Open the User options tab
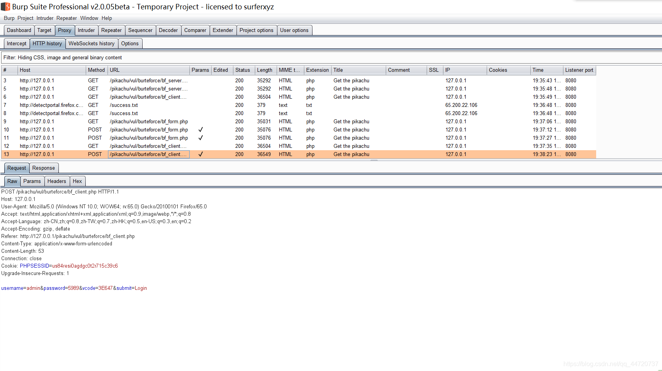The width and height of the screenshot is (662, 371). pyautogui.click(x=294, y=30)
